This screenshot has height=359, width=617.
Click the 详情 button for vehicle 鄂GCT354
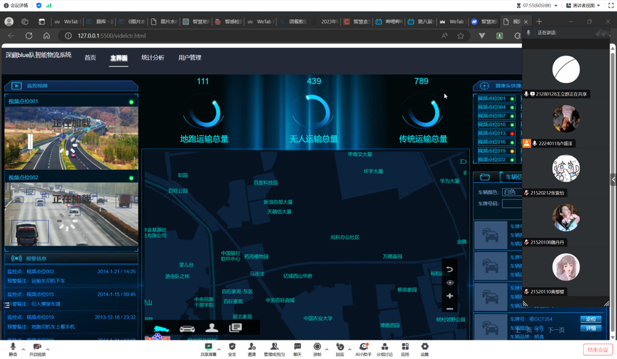[x=590, y=328]
